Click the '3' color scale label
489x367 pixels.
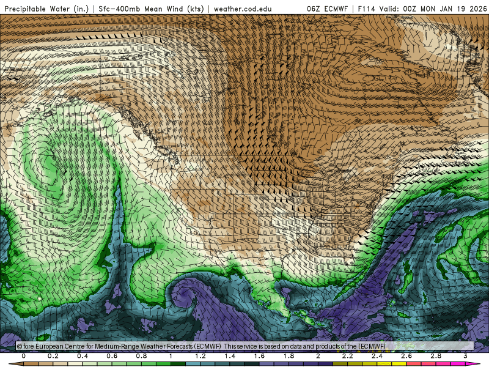[465, 356]
